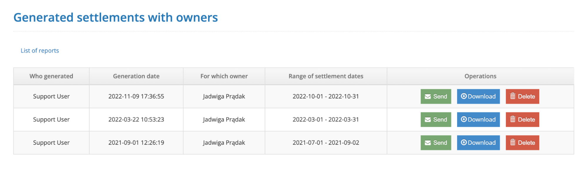The height and width of the screenshot is (173, 588).
Task: Click envelope icon in the 2022-03-22 row
Action: (428, 120)
